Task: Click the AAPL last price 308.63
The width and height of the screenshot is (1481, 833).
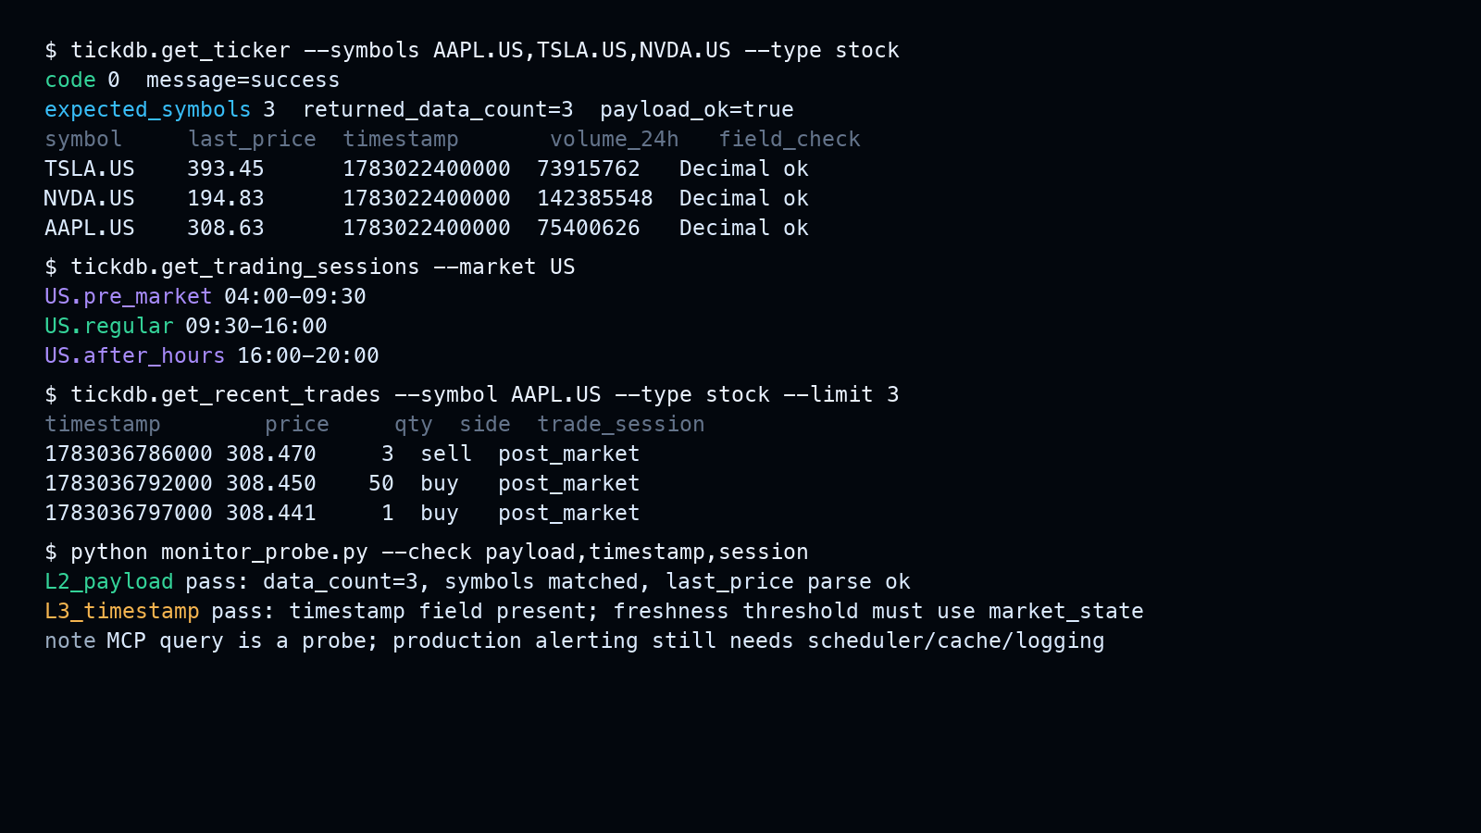Action: pyautogui.click(x=226, y=229)
